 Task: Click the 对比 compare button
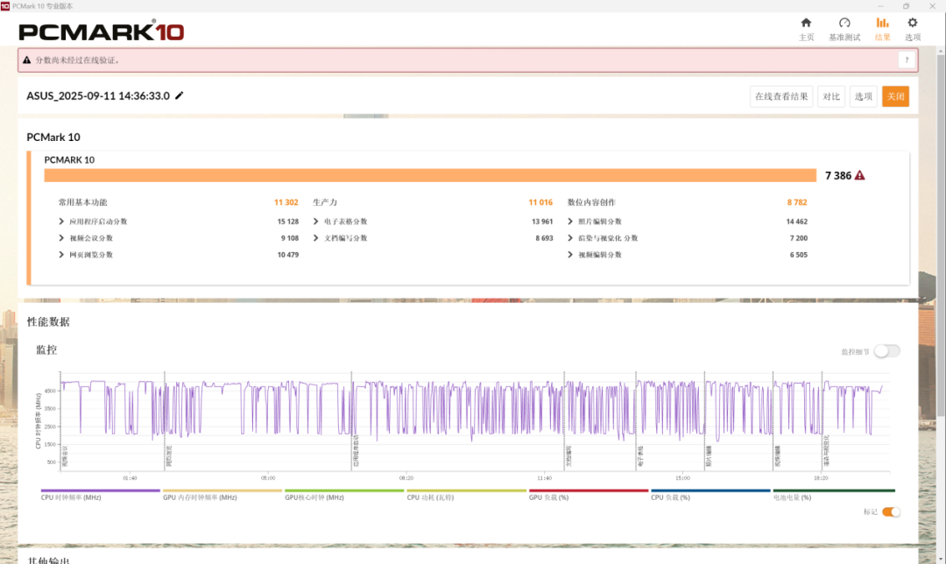[831, 96]
